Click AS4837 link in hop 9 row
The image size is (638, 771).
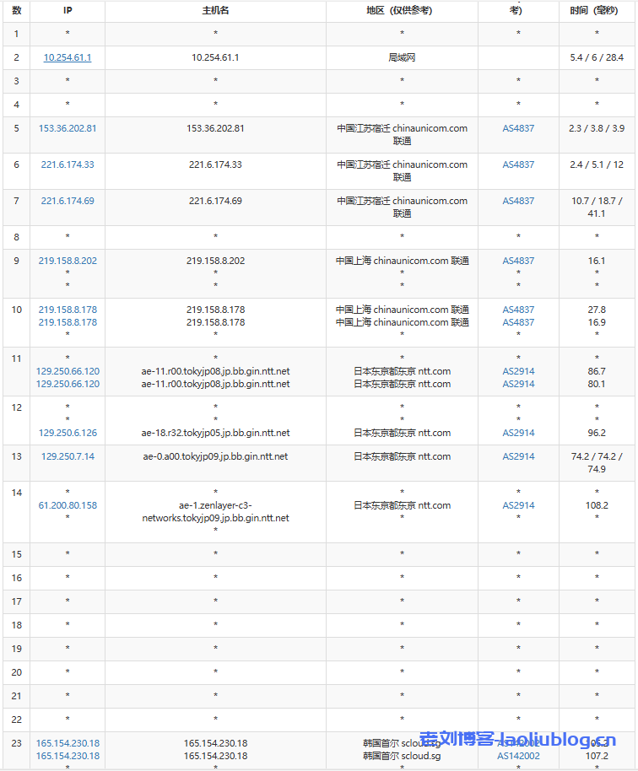pyautogui.click(x=518, y=261)
